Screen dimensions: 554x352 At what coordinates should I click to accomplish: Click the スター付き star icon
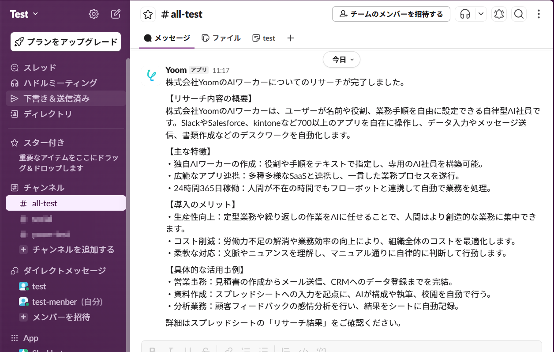15,143
